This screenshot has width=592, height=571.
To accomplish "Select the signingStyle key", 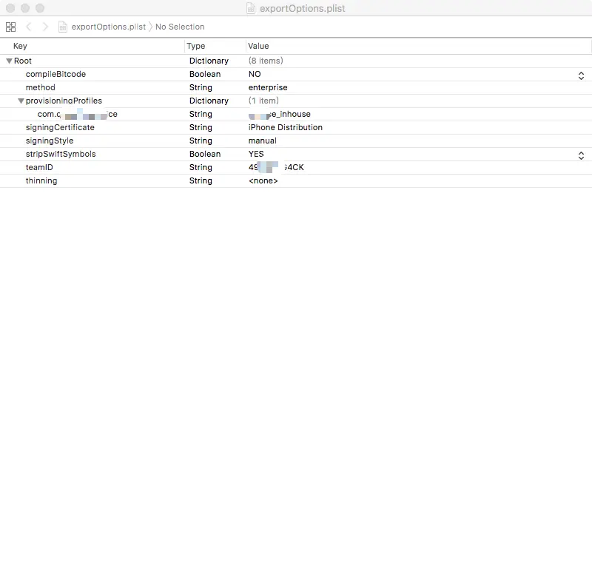I will pos(50,141).
